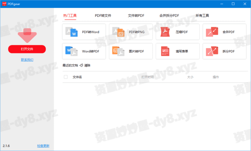Click the version number 2.1.6

coord(6,146)
